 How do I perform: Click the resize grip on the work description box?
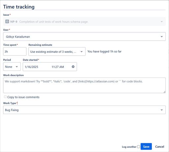click(164, 92)
